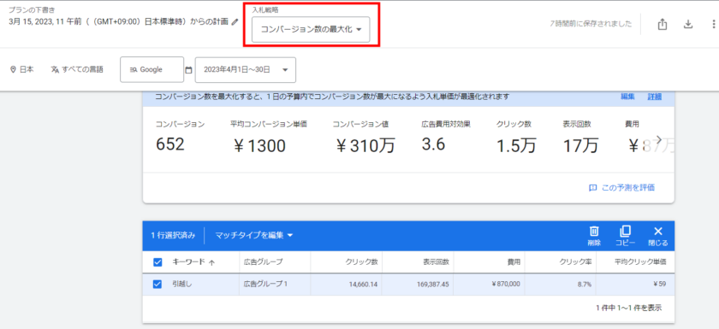Click この予測を評価 feedback link

[x=621, y=188]
